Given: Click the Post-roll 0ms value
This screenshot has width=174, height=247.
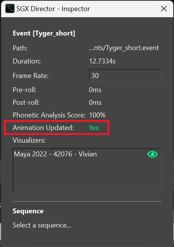Looking at the screenshot, I should [95, 102].
